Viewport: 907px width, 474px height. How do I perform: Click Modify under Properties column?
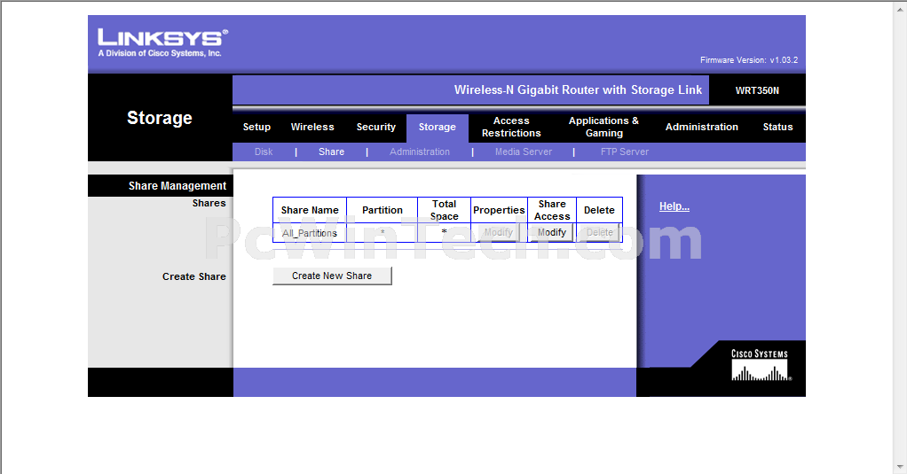[498, 232]
